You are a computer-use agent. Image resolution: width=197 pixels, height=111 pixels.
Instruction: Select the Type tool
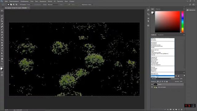2,51
